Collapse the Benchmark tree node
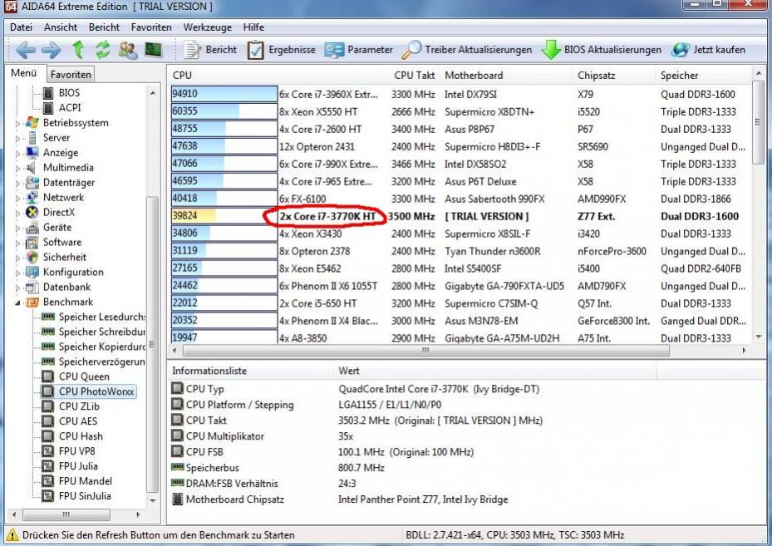 point(17,303)
